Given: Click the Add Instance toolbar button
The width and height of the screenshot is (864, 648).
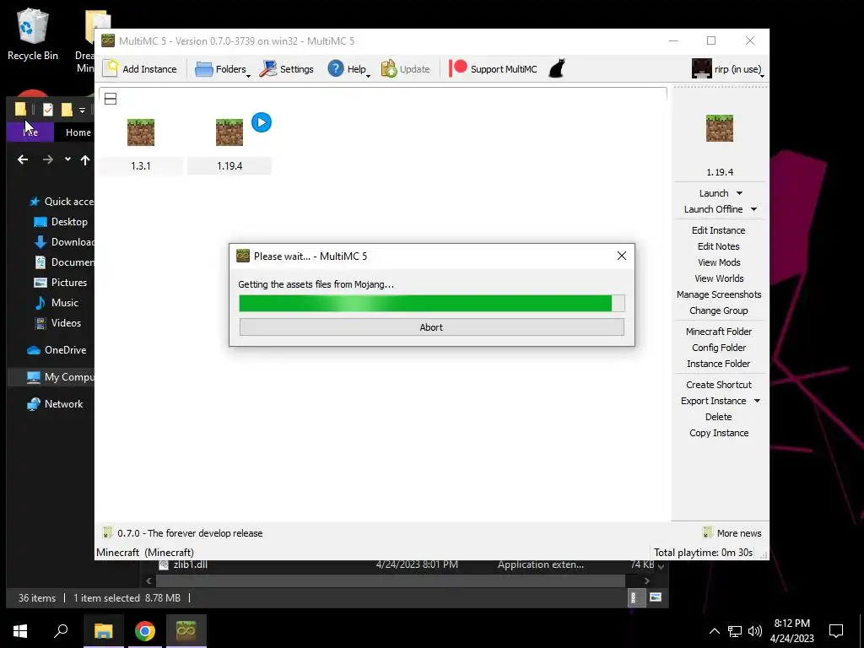Looking at the screenshot, I should 140,69.
